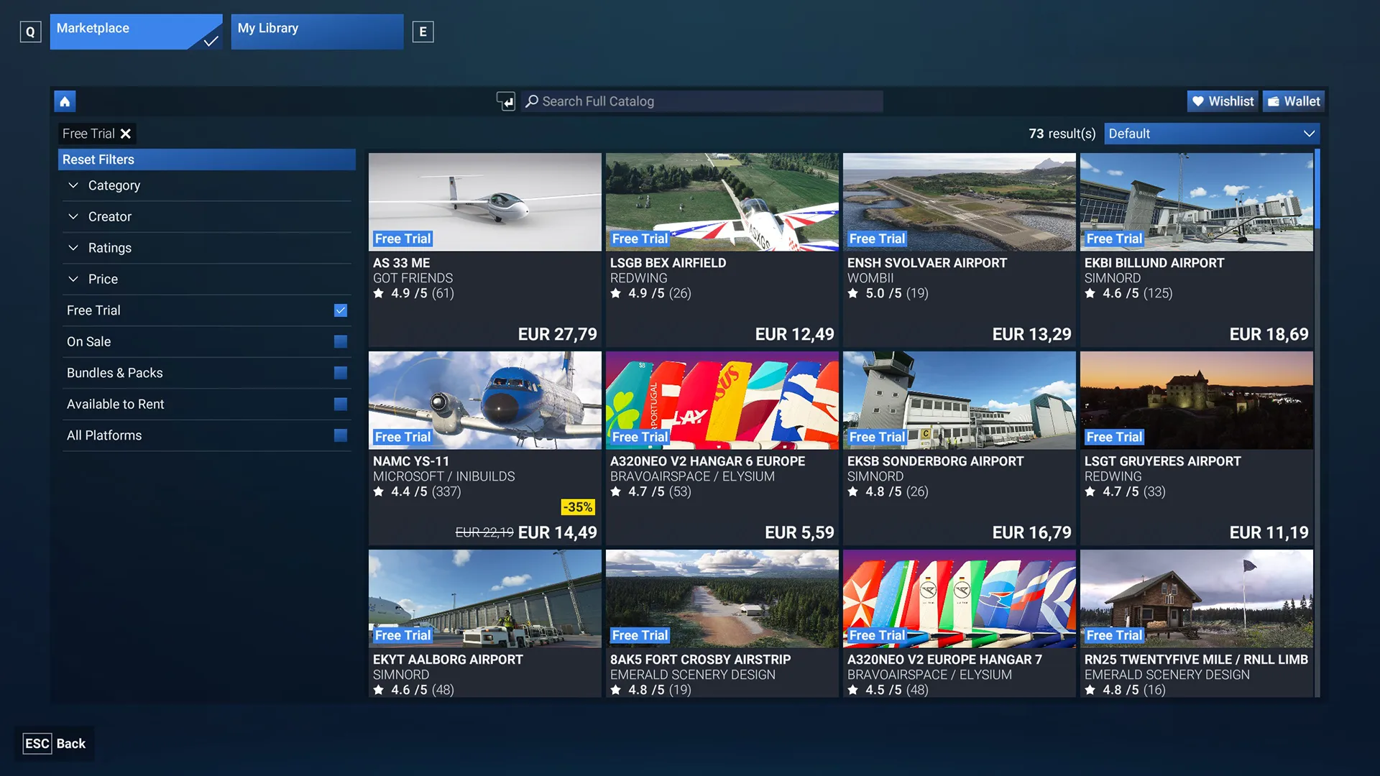Expand the Category filter section
Image resolution: width=1380 pixels, height=776 pixels.
(114, 185)
